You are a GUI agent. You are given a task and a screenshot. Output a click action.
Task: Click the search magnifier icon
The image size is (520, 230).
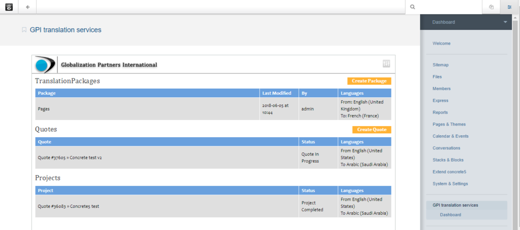(x=412, y=7)
